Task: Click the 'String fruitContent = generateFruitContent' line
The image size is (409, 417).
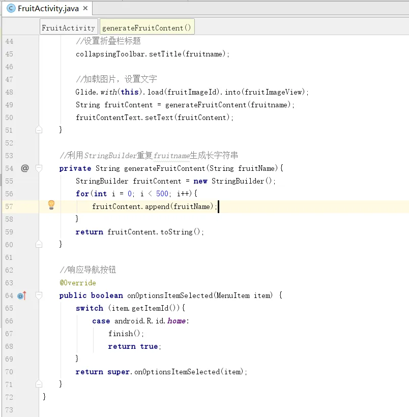Action: [x=185, y=105]
